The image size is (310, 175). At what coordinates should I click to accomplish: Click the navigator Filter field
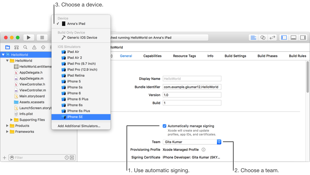coord(42,157)
